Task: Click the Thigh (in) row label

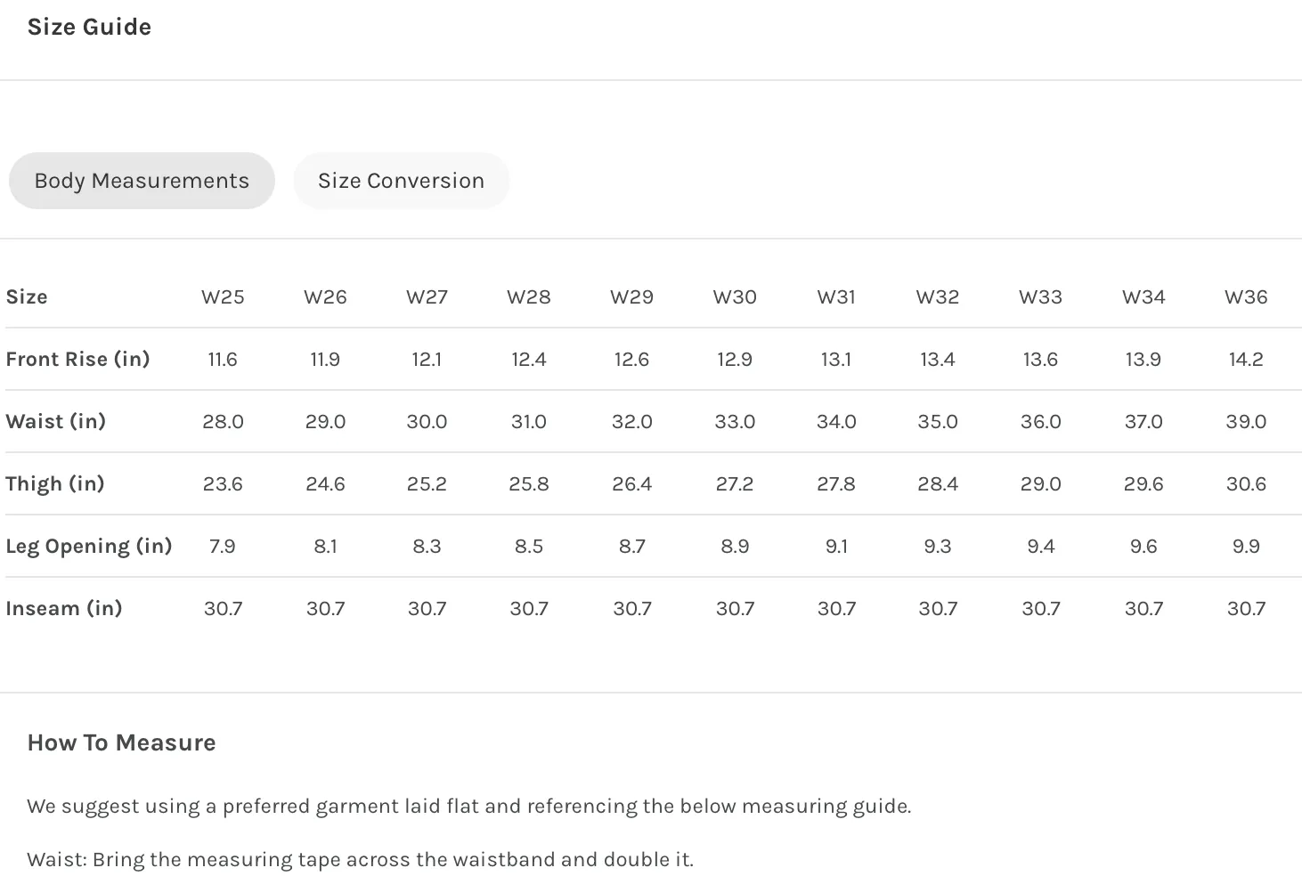Action: click(55, 483)
